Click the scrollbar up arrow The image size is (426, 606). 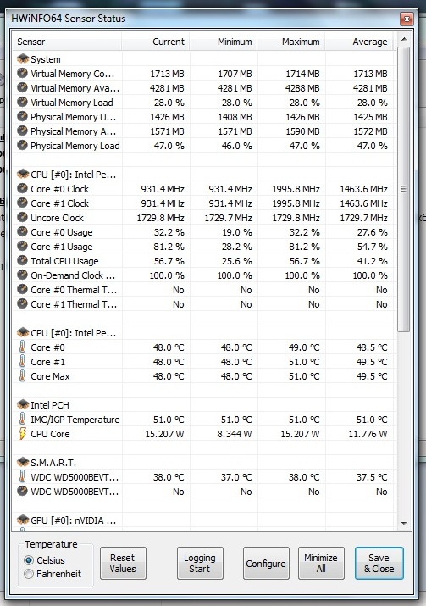click(404, 39)
